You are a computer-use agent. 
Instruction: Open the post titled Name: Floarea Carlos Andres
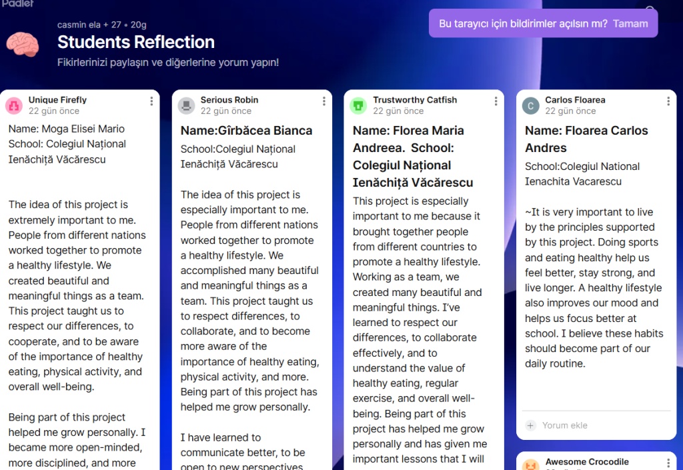[x=586, y=139]
